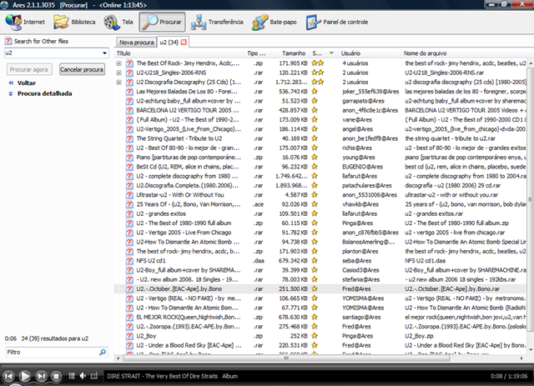Image resolution: width=534 pixels, height=386 pixels.
Task: Close the u2 (34) search tab
Action: (x=184, y=42)
